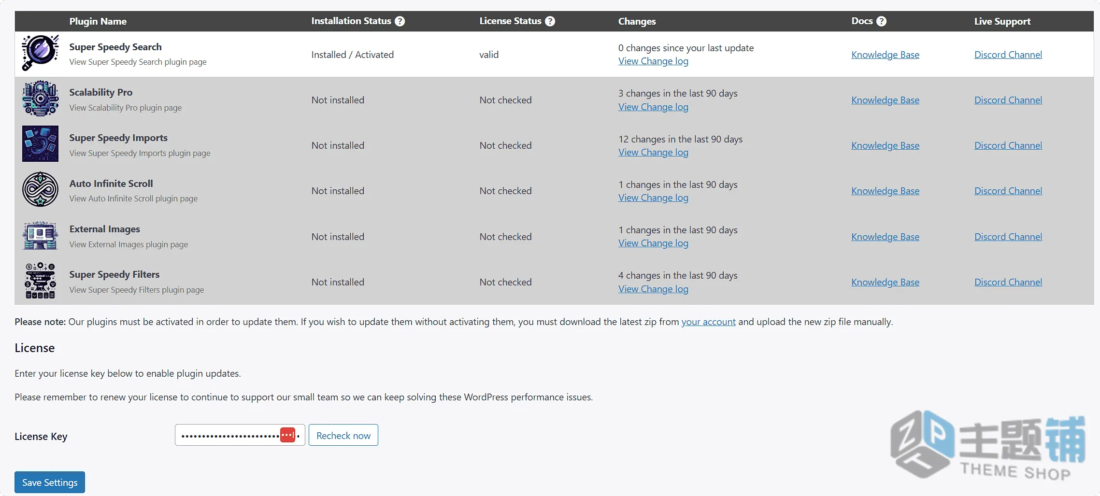
Task: Click the Scalability Pro gear icon
Action: pos(41,99)
